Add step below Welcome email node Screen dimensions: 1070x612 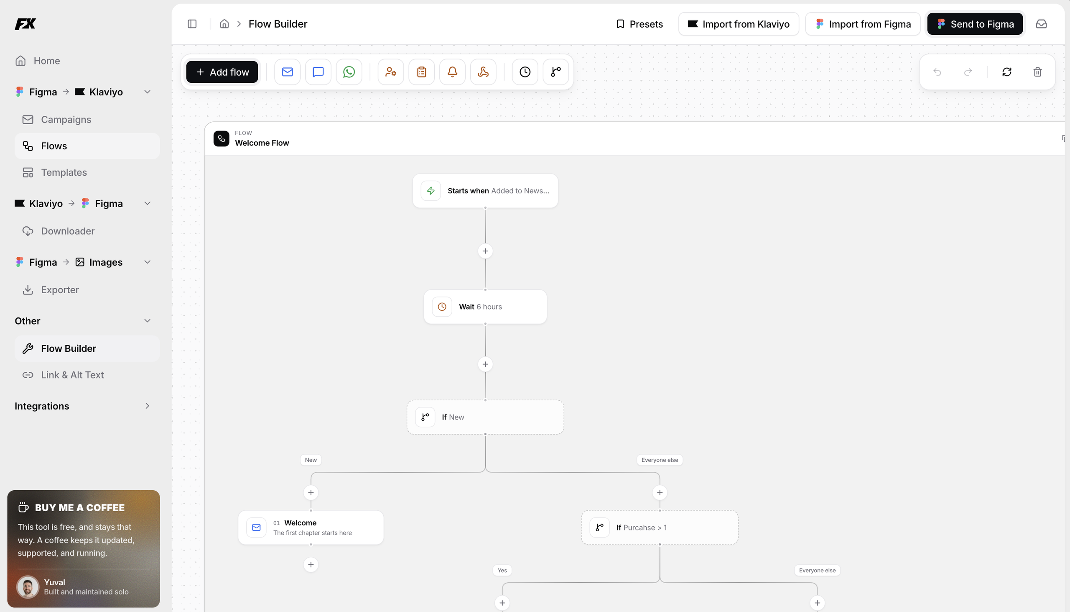311,564
